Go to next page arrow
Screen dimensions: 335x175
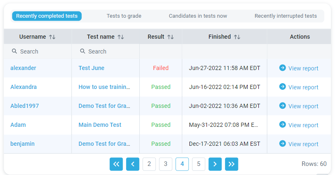pos(215,164)
